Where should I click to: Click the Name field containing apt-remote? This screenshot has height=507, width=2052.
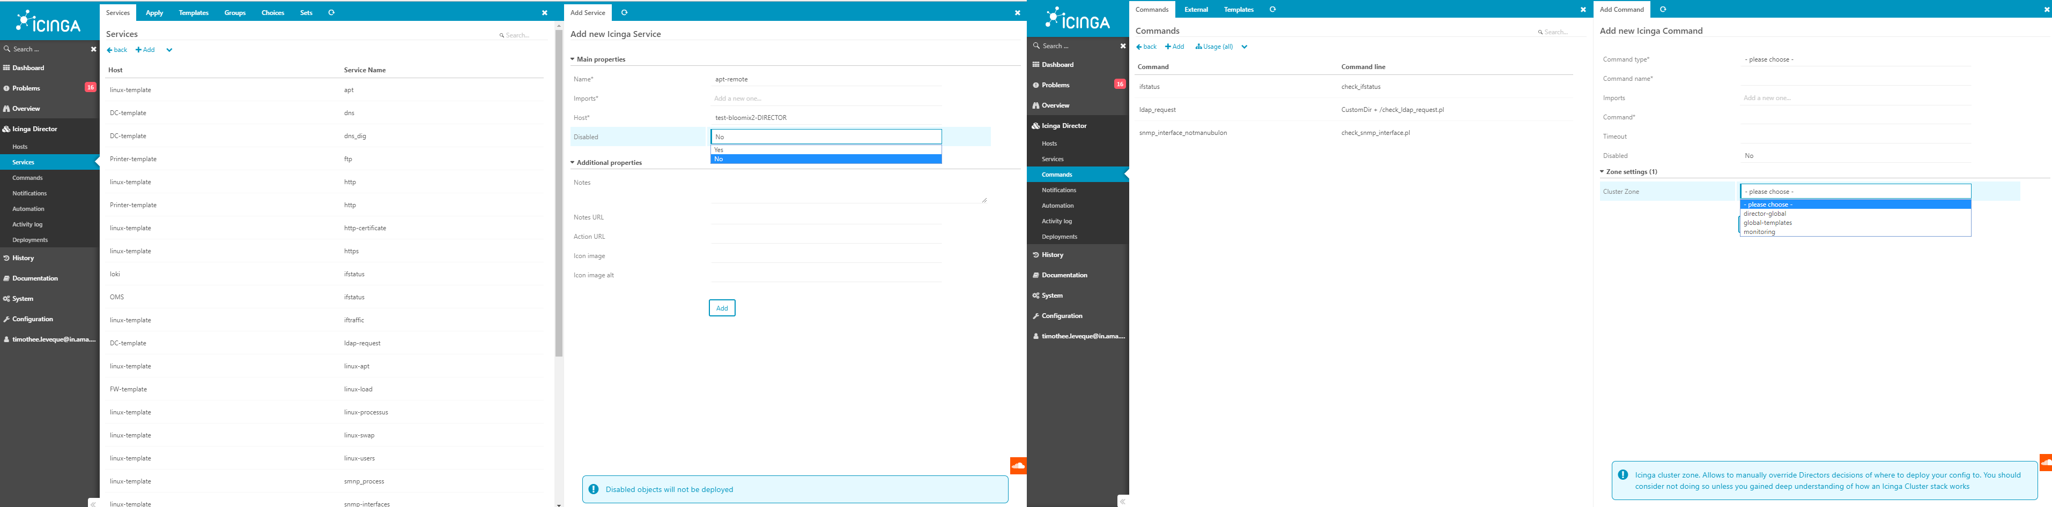point(826,80)
